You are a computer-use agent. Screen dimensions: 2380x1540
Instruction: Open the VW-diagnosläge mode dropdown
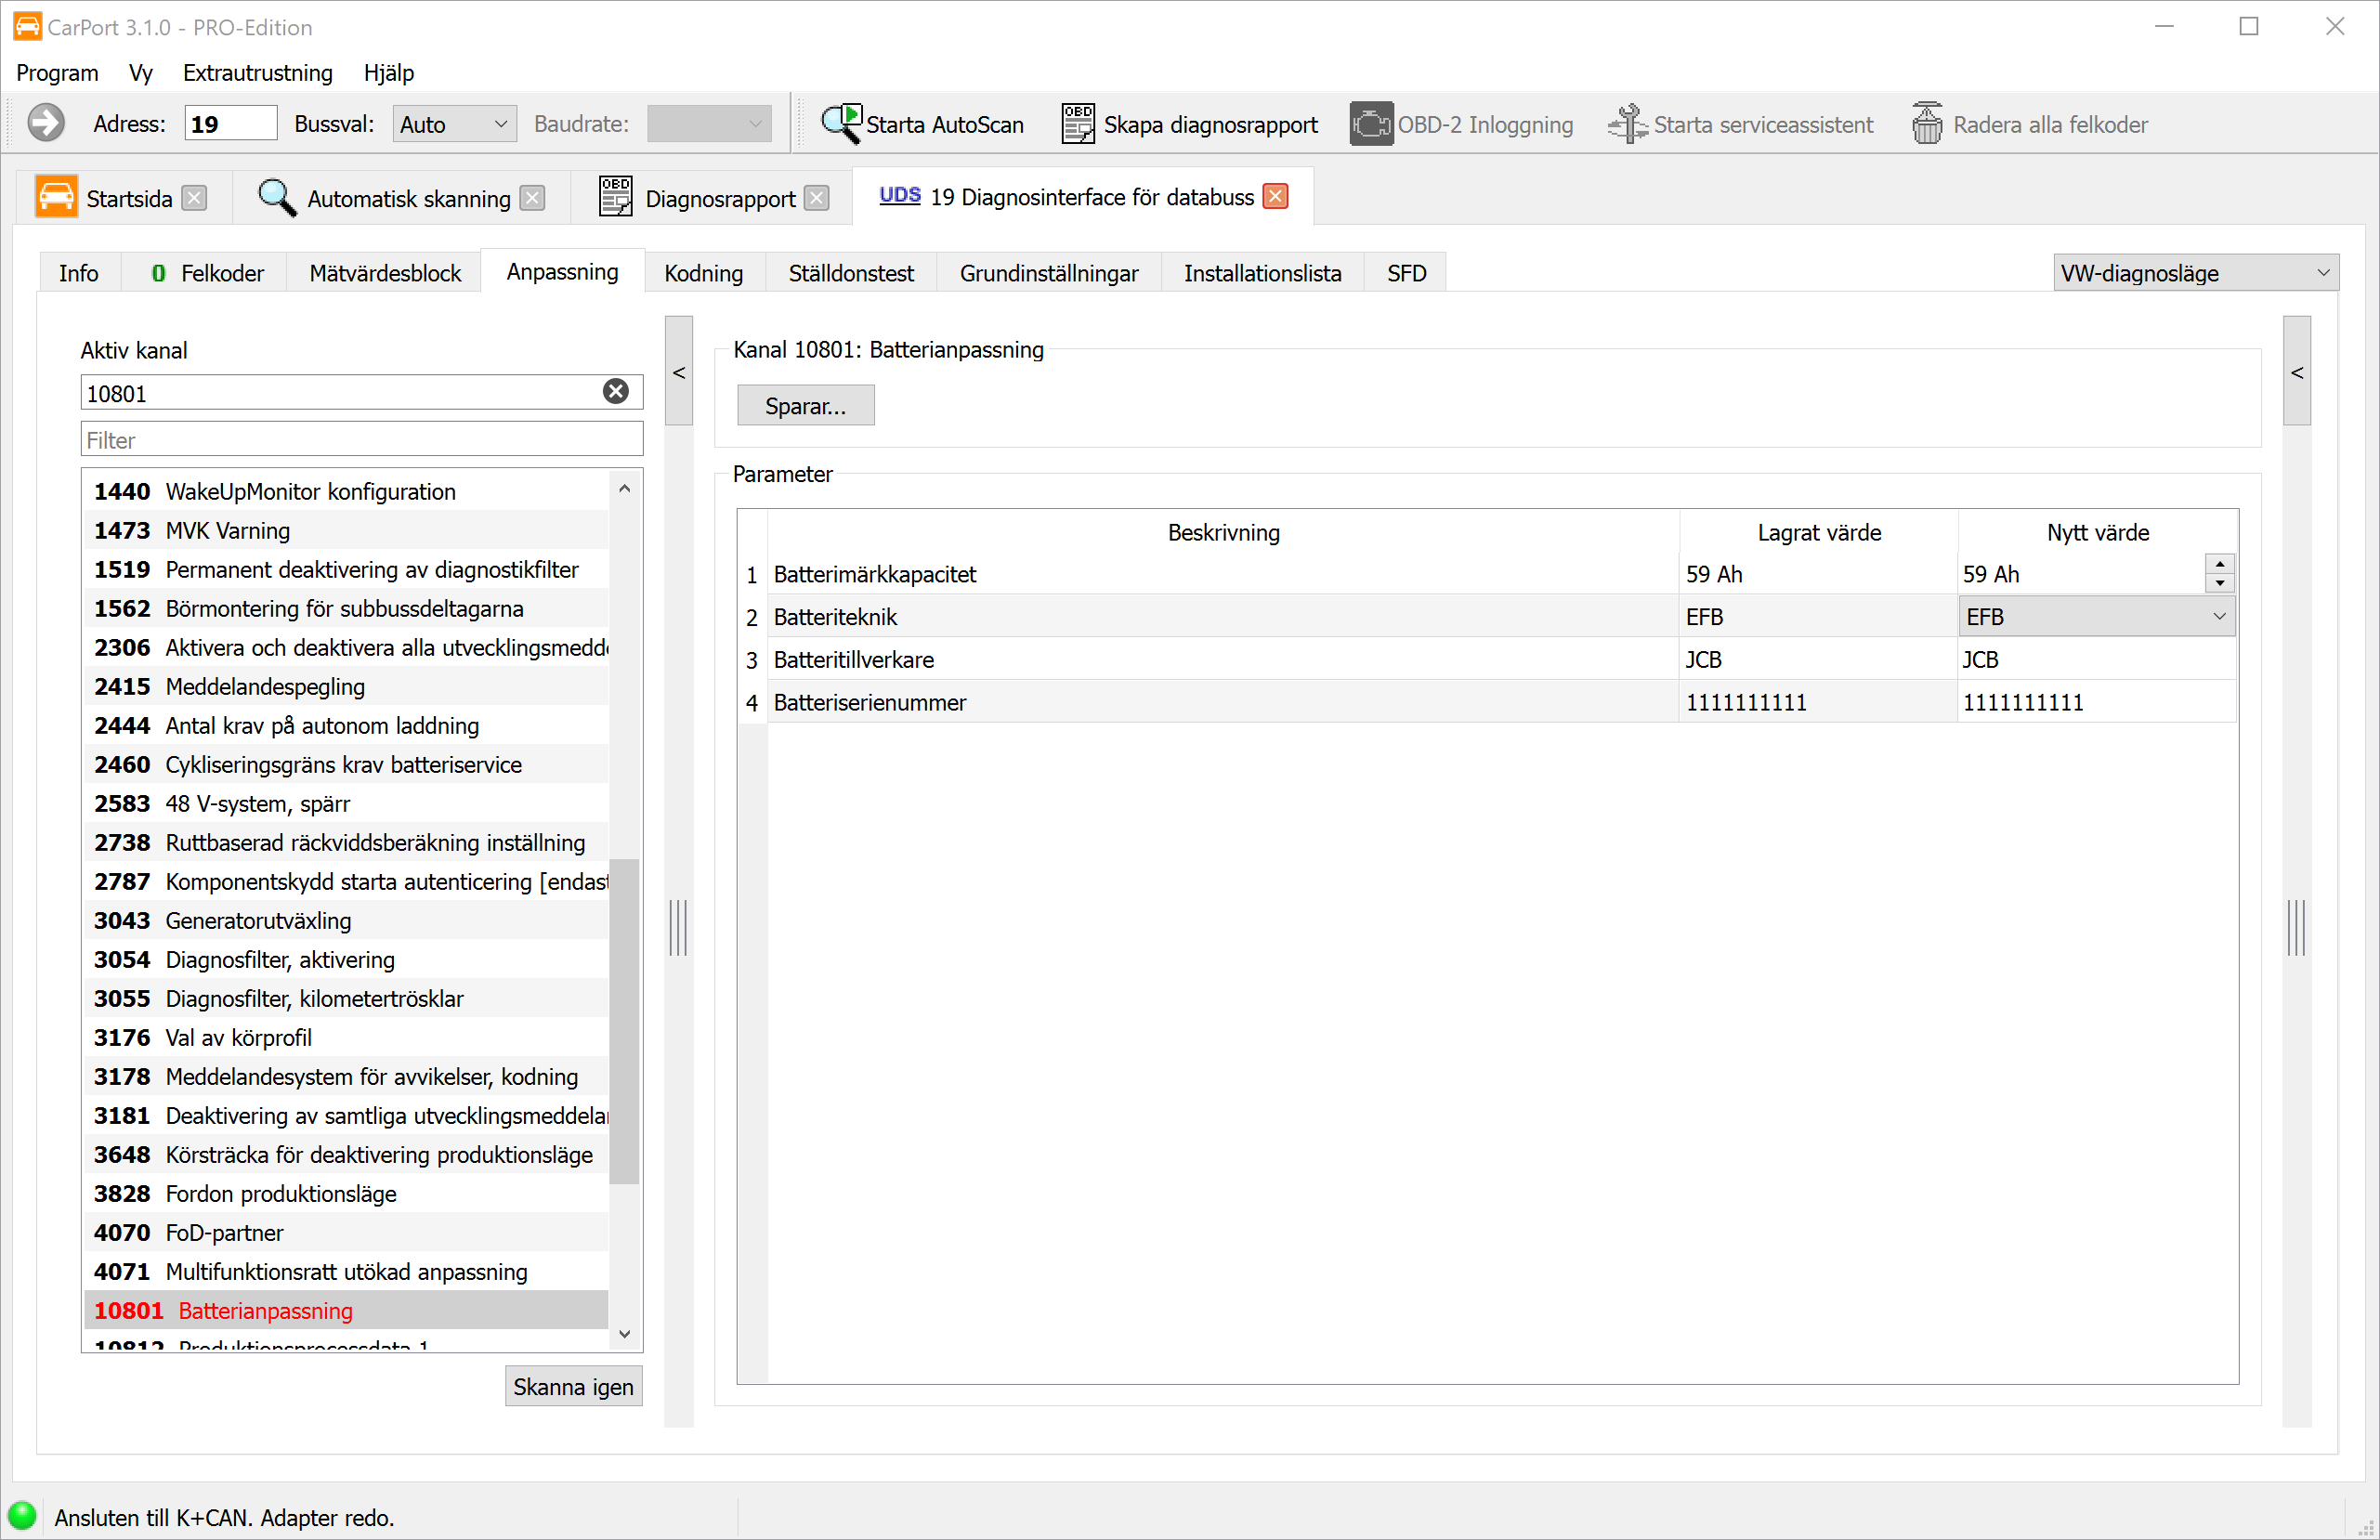pos(2195,273)
